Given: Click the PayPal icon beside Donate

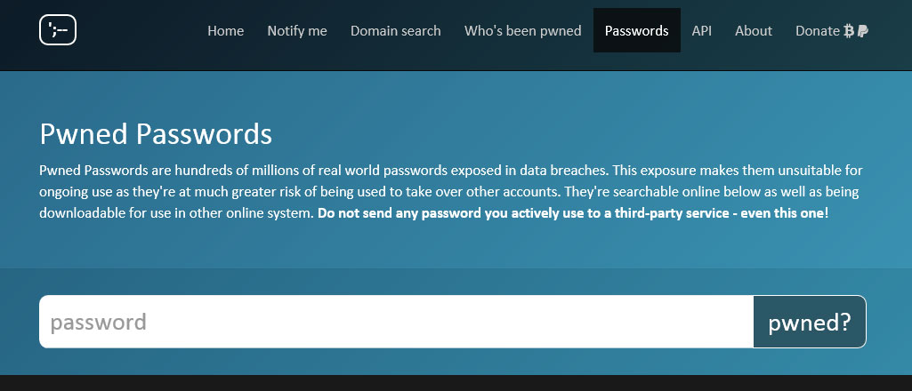Looking at the screenshot, I should coord(863,31).
